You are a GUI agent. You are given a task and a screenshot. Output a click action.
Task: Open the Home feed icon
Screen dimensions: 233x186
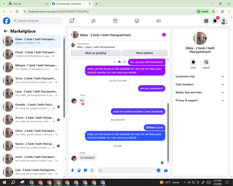tap(72, 21)
